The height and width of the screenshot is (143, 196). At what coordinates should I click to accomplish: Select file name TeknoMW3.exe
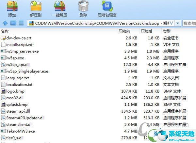(x=21, y=131)
